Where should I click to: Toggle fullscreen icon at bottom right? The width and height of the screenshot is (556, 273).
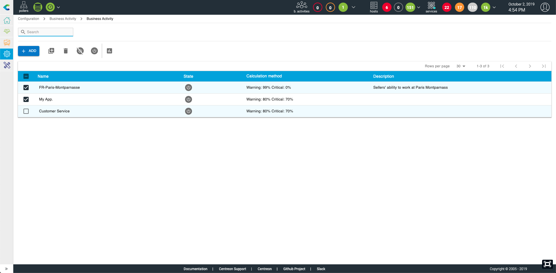coord(547,264)
